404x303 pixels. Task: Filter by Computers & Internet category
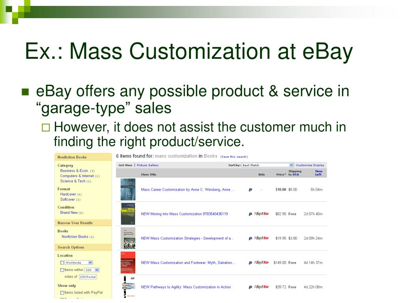click(x=77, y=176)
